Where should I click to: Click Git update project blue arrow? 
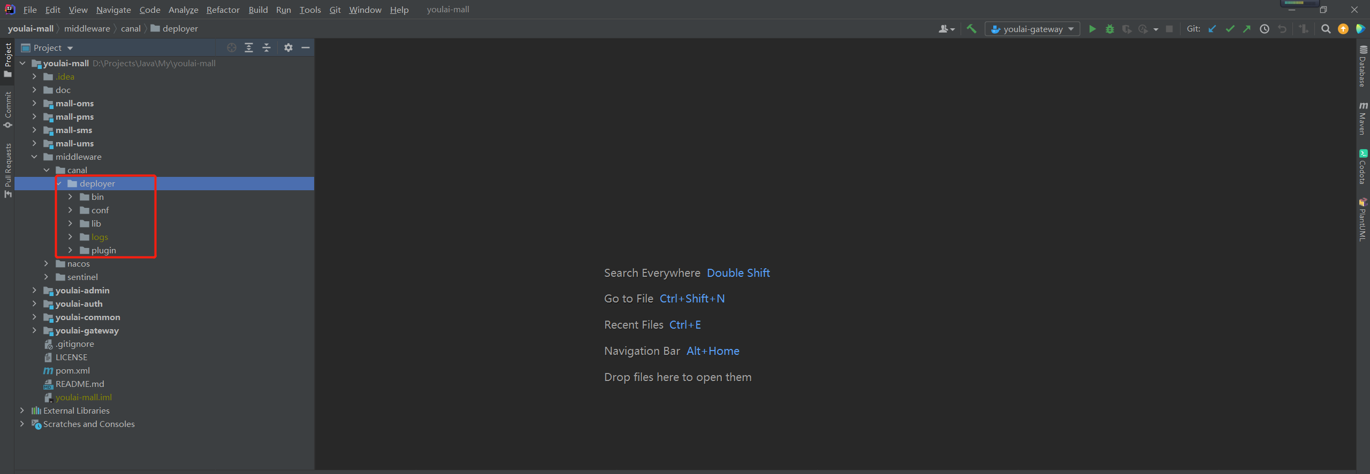(x=1213, y=29)
